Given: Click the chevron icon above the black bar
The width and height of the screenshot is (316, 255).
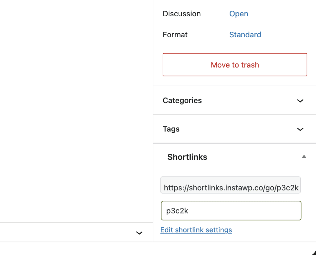Looking at the screenshot, I should 139,233.
